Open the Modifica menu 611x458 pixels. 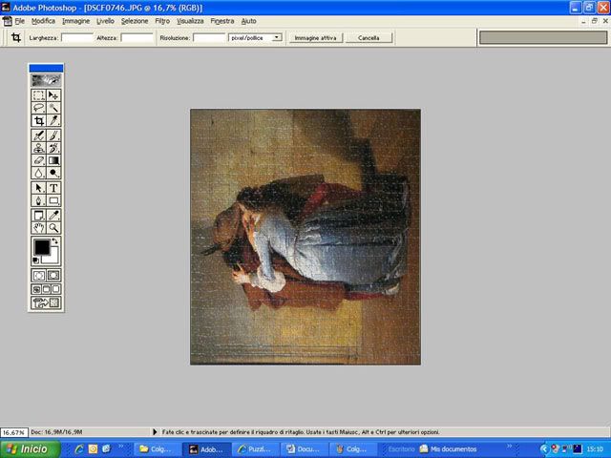click(43, 21)
